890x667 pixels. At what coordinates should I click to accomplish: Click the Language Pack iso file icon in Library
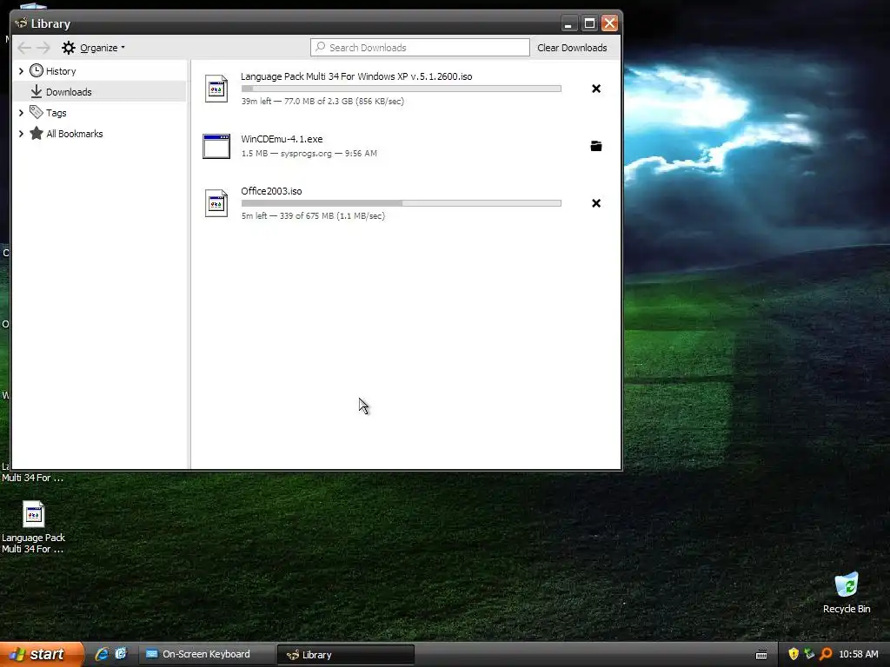tap(216, 89)
